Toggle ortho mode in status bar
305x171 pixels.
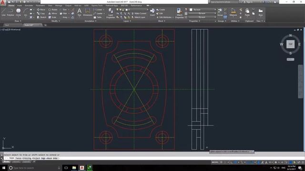click(x=232, y=162)
